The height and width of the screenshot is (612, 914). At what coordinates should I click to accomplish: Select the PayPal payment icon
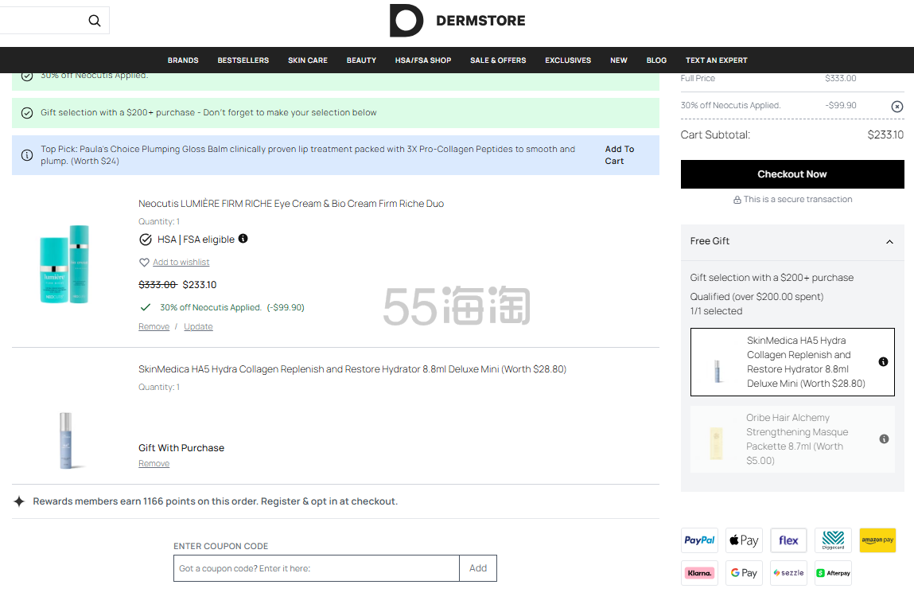pyautogui.click(x=699, y=540)
